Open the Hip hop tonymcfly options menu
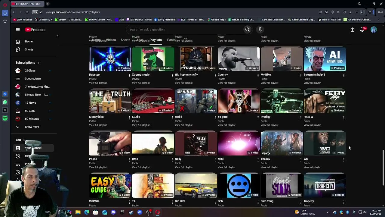 (x=215, y=75)
